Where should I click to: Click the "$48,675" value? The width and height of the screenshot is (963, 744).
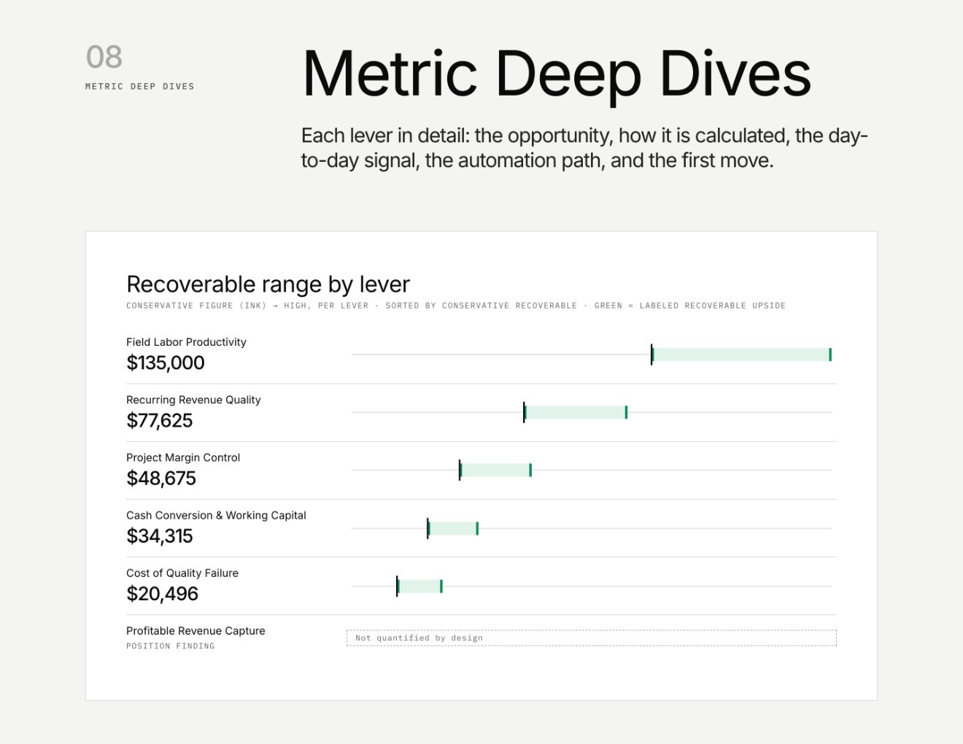click(x=161, y=478)
